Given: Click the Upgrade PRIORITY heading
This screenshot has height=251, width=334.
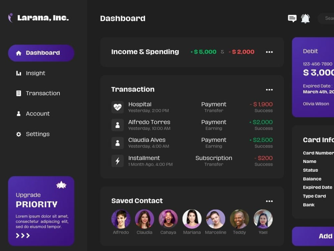Looking at the screenshot, I should pyautogui.click(x=37, y=204).
